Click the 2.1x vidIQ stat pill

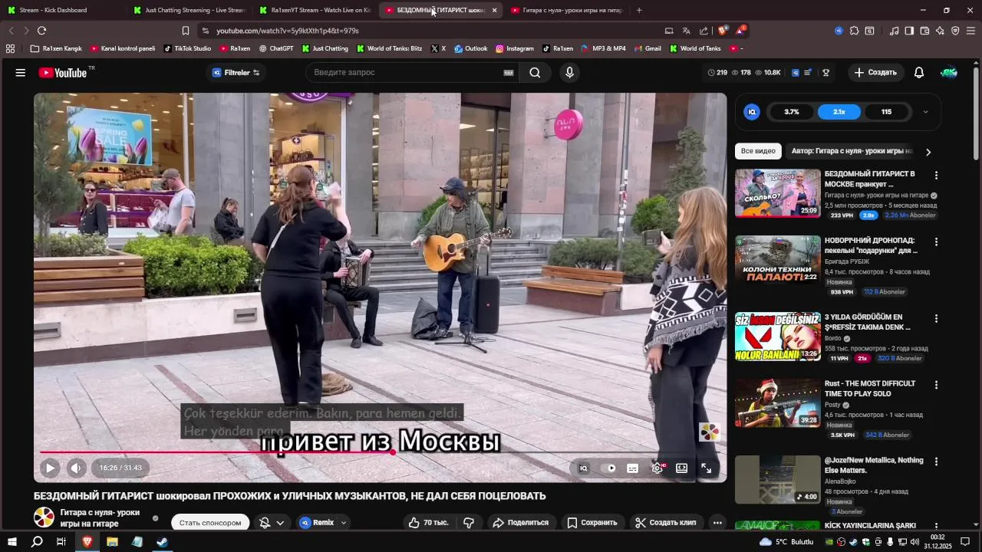tap(839, 112)
